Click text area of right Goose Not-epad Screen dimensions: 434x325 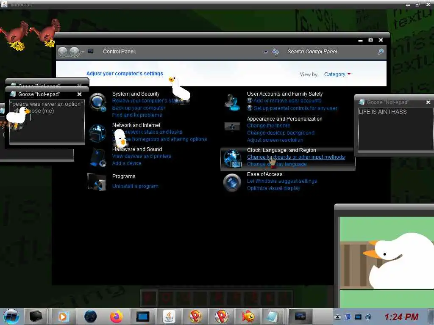coord(396,129)
